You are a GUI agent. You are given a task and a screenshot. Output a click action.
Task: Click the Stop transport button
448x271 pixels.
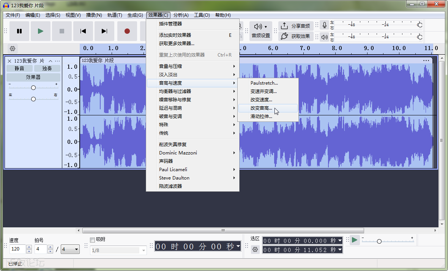click(62, 31)
